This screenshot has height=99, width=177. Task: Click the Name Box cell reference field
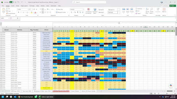pos(5,18)
